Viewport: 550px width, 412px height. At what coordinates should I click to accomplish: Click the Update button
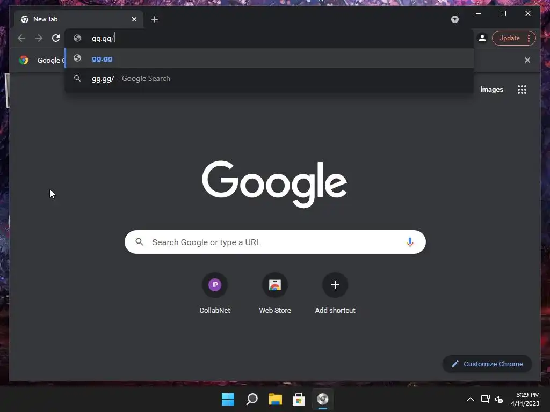click(x=509, y=38)
